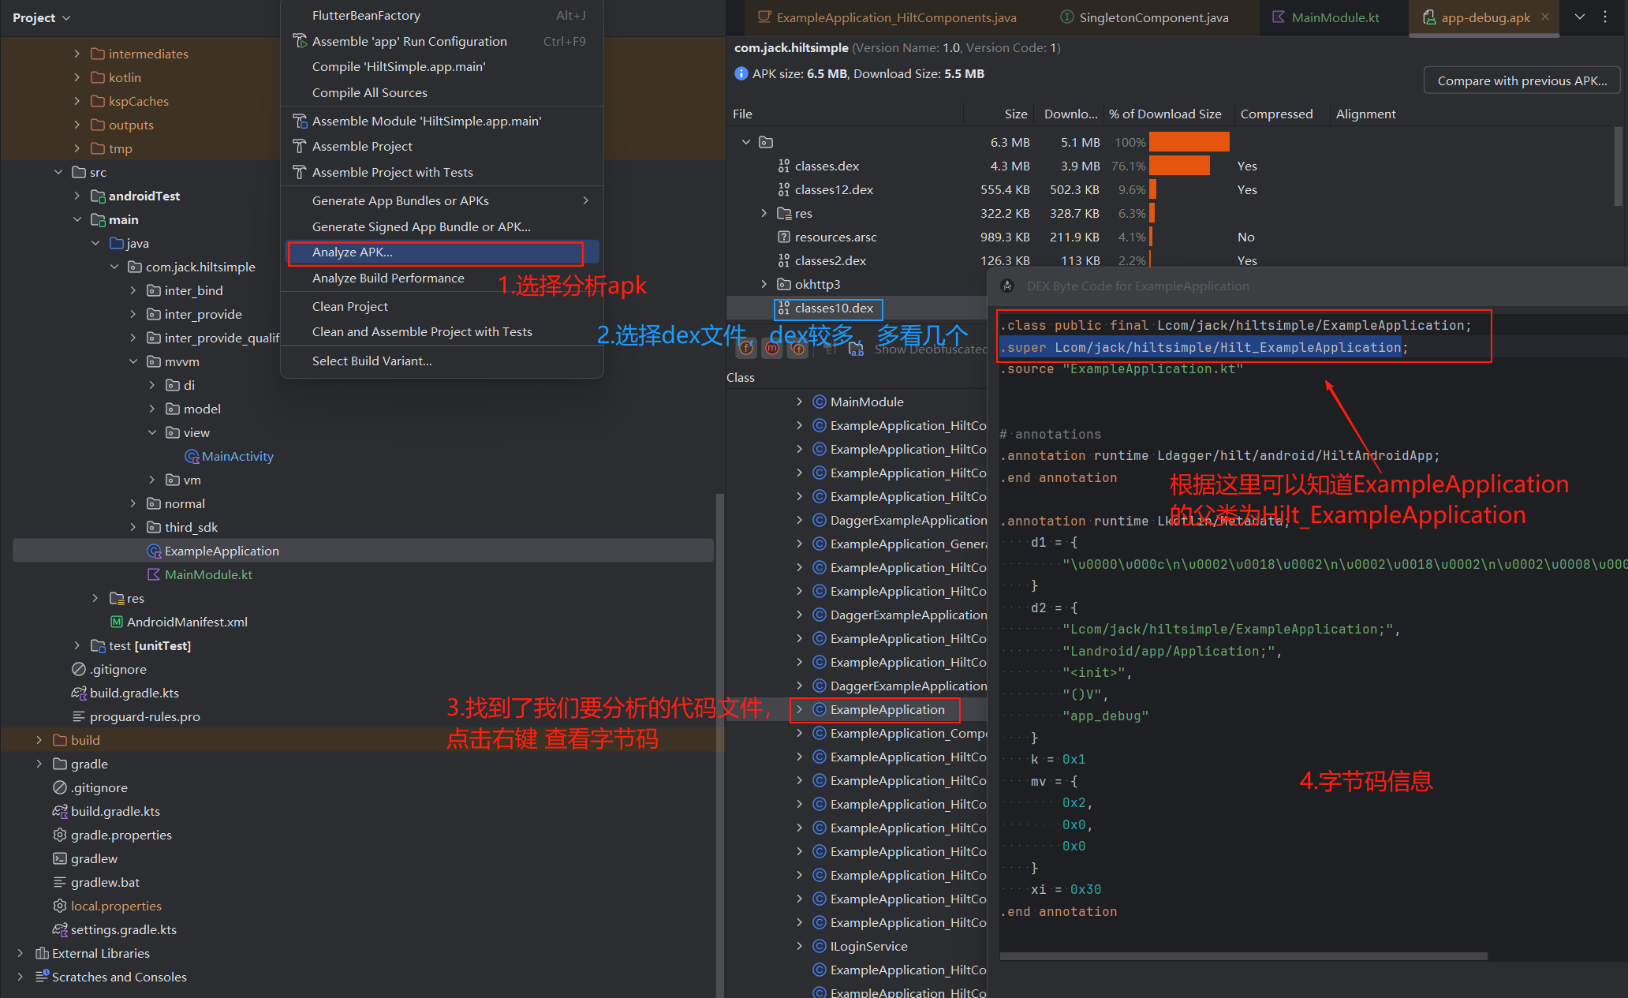This screenshot has width=1628, height=998.
Task: Collapse the mvvm package in project tree
Action: 133,362
